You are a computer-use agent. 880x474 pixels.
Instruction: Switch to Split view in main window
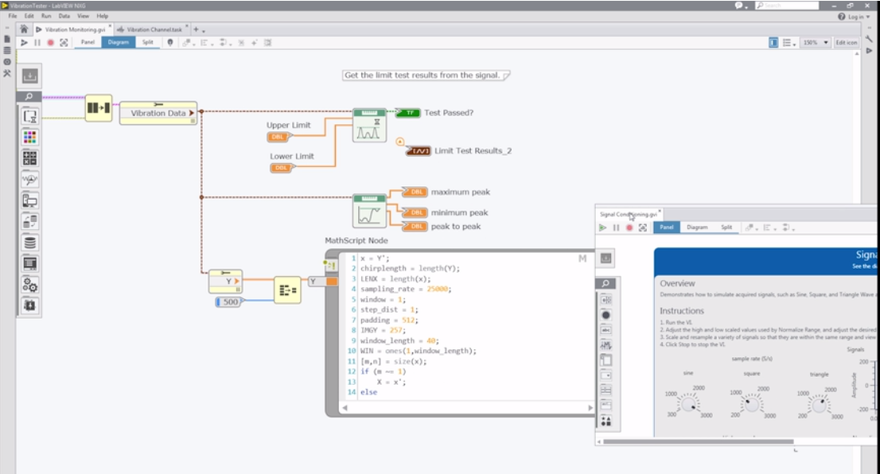148,42
